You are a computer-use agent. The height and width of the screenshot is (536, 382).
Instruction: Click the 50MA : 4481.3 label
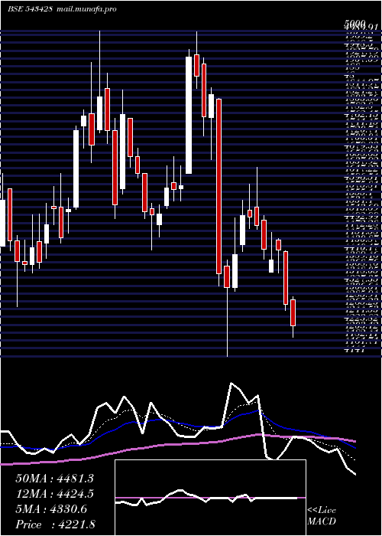coord(54,479)
